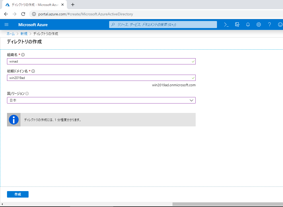This screenshot has height=207, width=283.
Task: Click the horizontal scrollbar thumb
Action: (227, 204)
